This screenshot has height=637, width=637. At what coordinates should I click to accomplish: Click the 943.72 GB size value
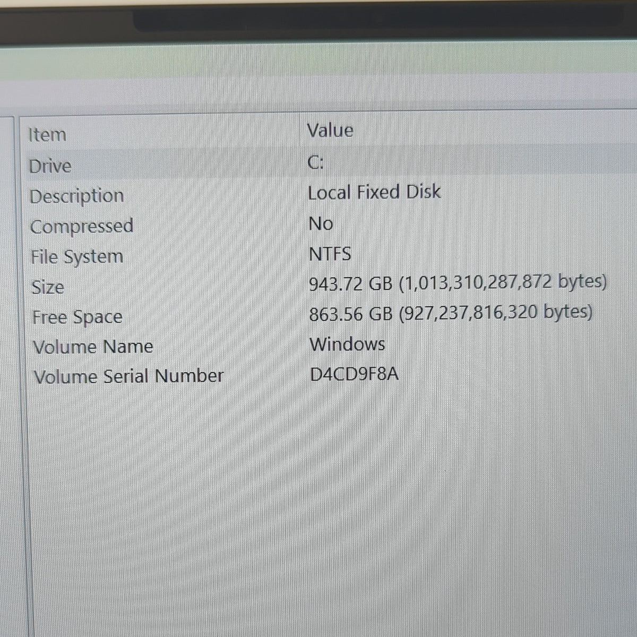pyautogui.click(x=458, y=283)
